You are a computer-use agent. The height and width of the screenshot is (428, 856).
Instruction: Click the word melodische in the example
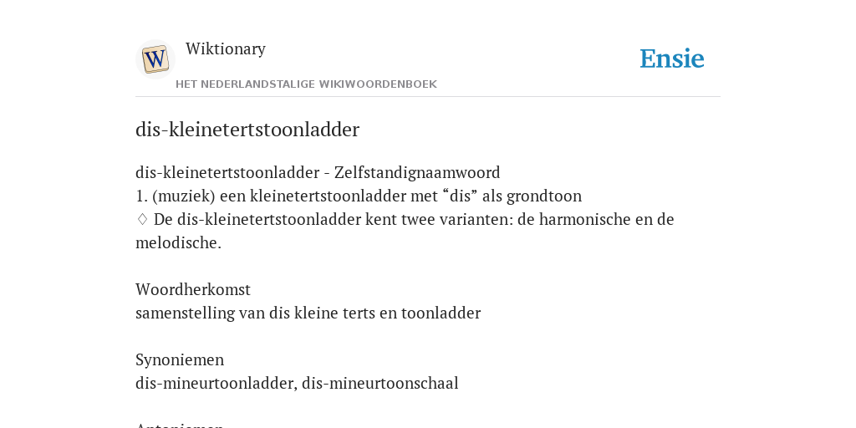click(x=179, y=243)
